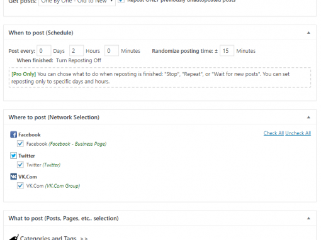
Task: Click Where to post (Network Selection) heading
Action: (54, 117)
